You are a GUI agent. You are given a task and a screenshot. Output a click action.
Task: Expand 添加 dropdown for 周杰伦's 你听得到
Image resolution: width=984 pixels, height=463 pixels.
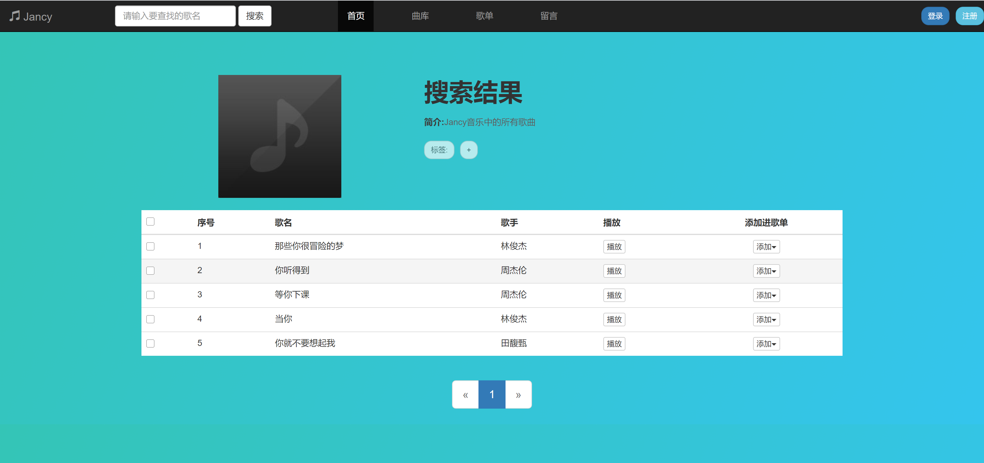[x=766, y=271]
